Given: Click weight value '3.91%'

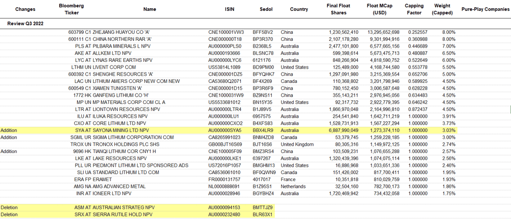Looking at the screenshot, I should pyautogui.click(x=449, y=116).
